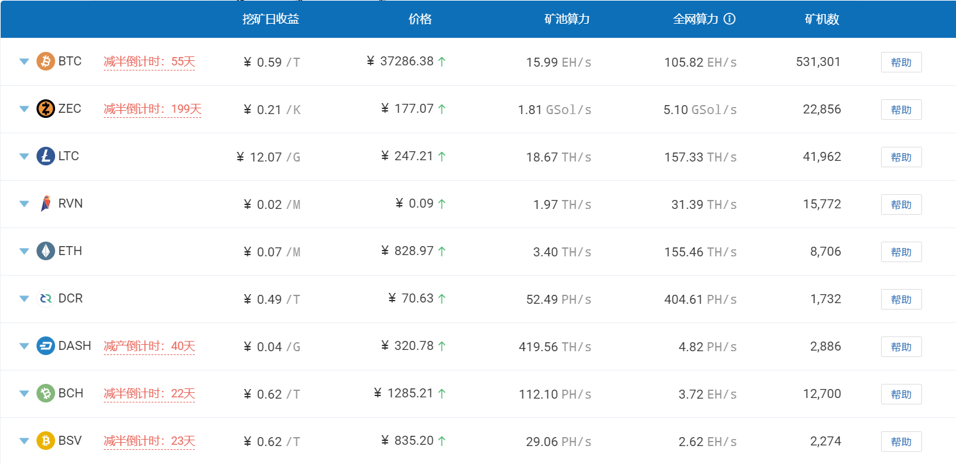This screenshot has width=956, height=464.
Task: Click the Litecoin LTC coin icon
Action: click(x=45, y=156)
